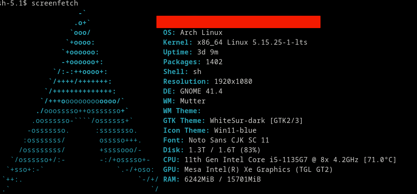Screen dimensions: 417x194
Task: Click the Resolution value 1920x1080
Action: coord(233,81)
